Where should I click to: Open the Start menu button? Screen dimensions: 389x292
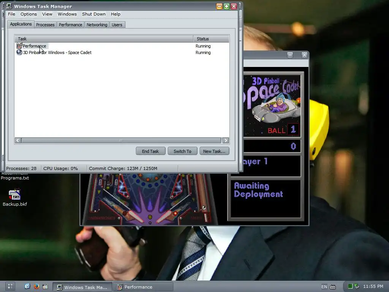point(10,286)
